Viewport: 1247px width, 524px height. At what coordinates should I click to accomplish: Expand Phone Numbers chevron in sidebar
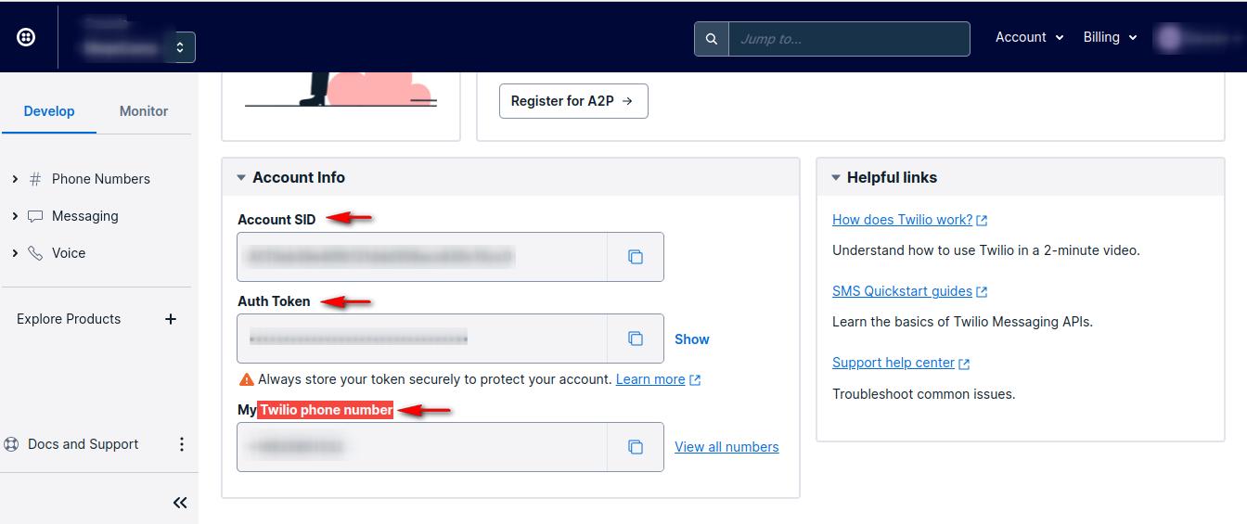15,179
